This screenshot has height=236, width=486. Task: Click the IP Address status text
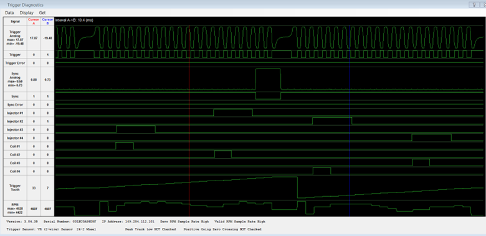point(128,222)
